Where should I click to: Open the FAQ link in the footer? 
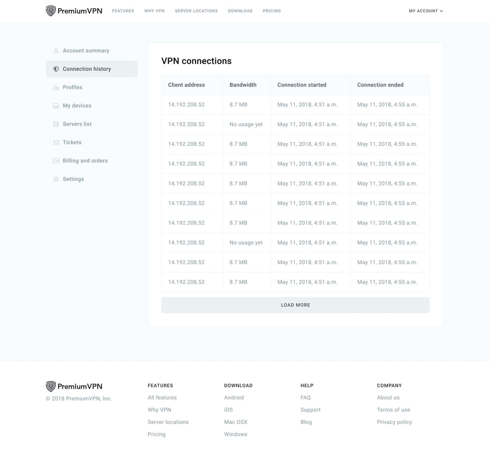[x=305, y=397]
